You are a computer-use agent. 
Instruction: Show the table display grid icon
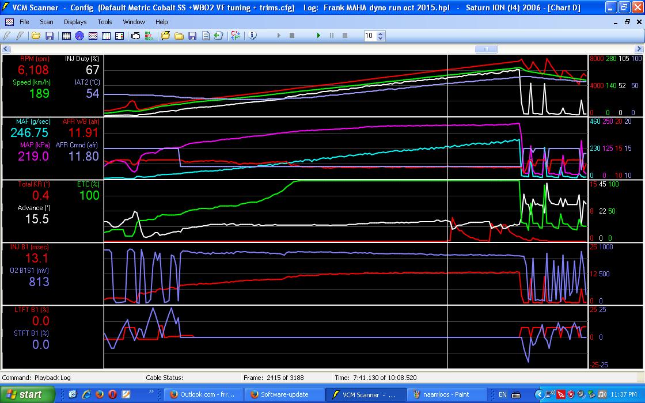[x=66, y=36]
